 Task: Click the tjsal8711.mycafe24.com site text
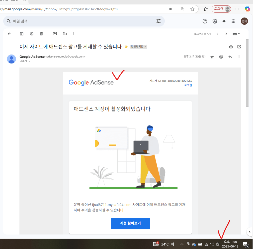click(x=112, y=205)
